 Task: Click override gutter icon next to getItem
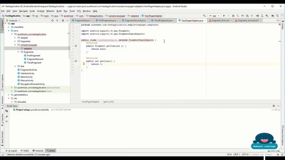pos(76,46)
